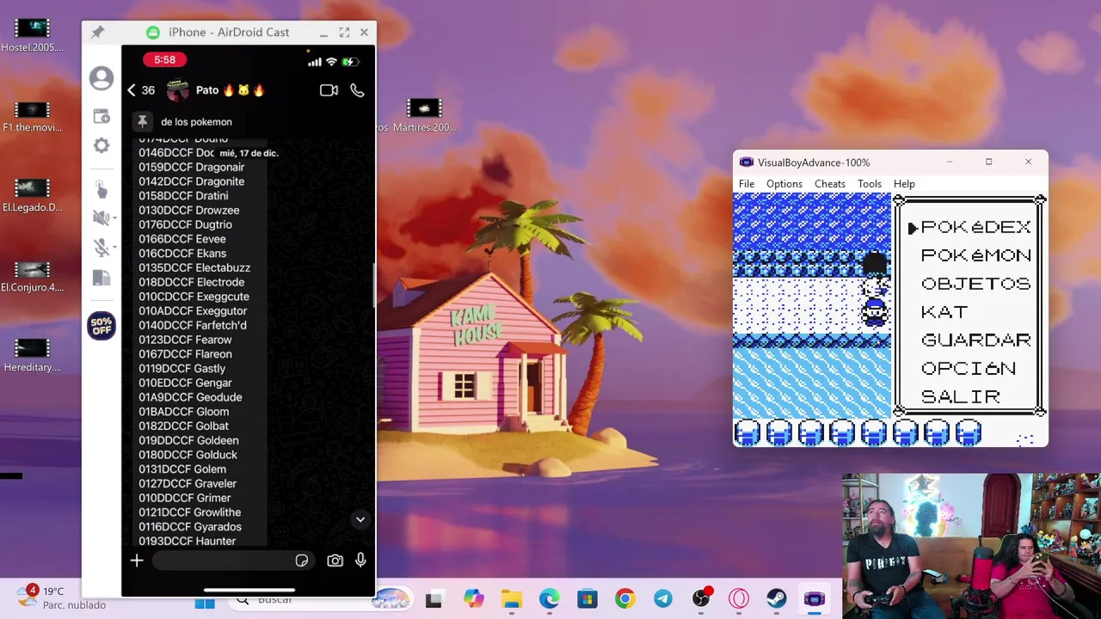Click POKéDEX in the game menu
This screenshot has height=619, width=1101.
[975, 227]
